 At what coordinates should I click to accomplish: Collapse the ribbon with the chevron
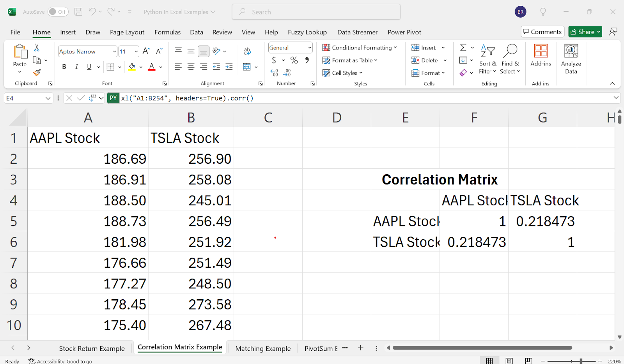pos(612,83)
